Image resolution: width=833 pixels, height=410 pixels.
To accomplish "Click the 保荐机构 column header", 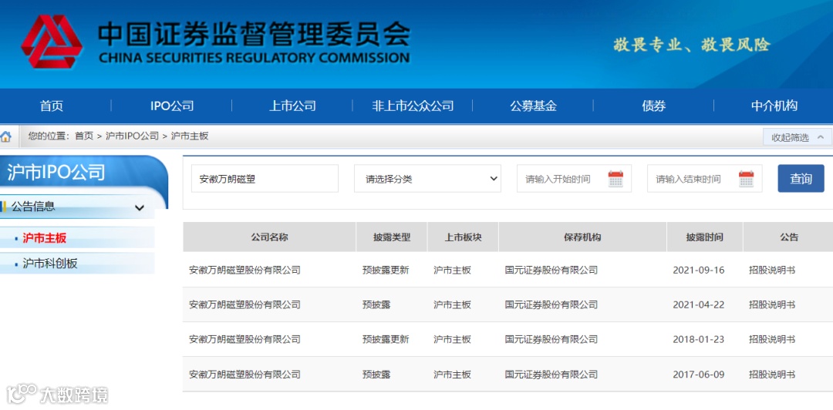I will pos(582,237).
